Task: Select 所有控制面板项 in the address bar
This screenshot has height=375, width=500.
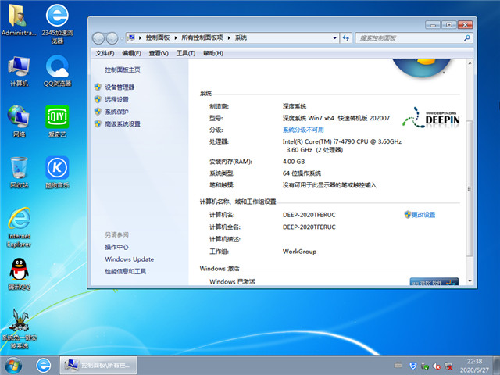Action: coord(202,37)
